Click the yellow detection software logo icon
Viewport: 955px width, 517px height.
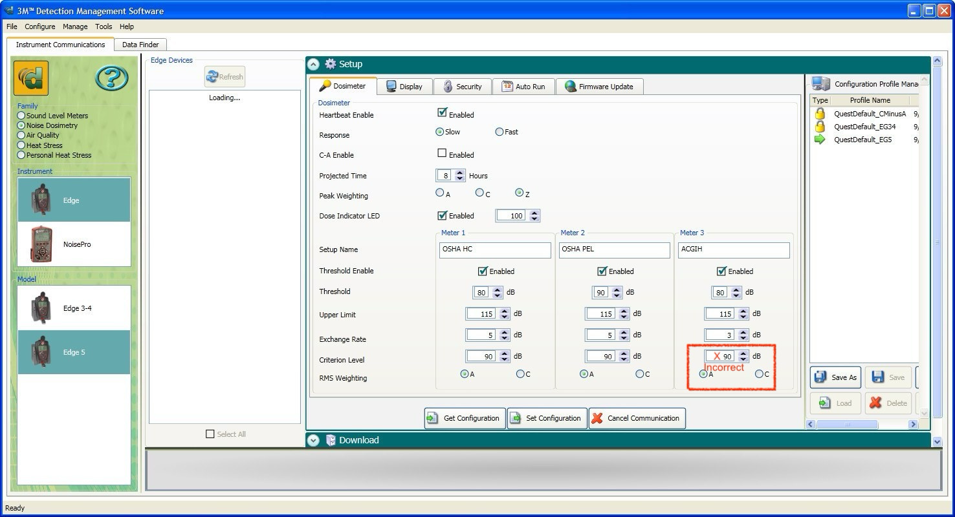click(x=30, y=79)
